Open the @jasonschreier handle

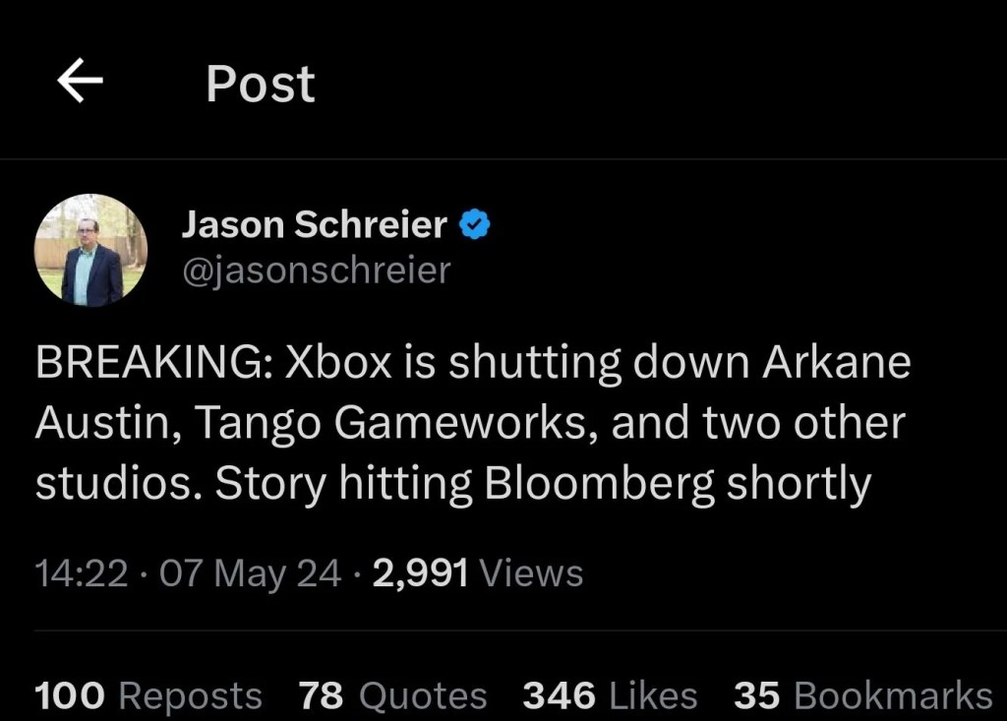pyautogui.click(x=316, y=269)
